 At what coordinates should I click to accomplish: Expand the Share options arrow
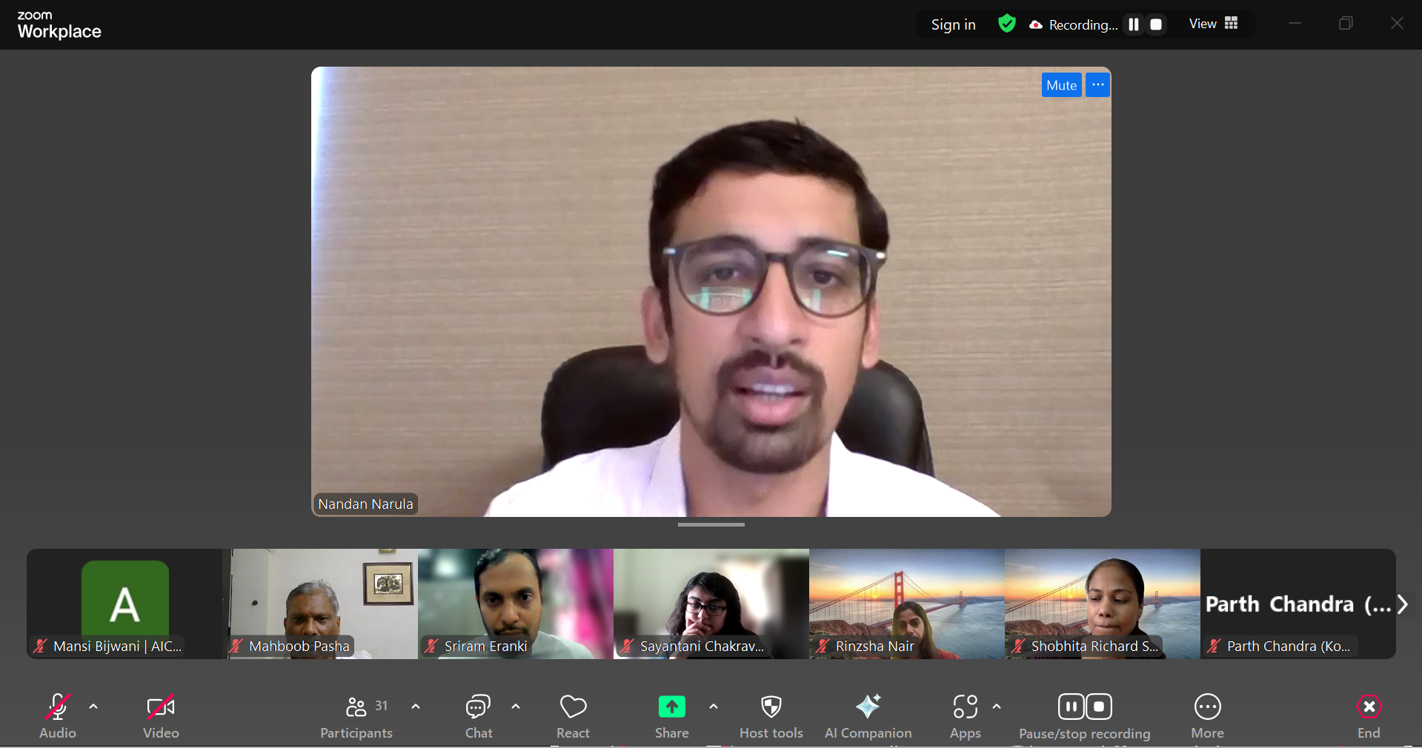pyautogui.click(x=714, y=707)
